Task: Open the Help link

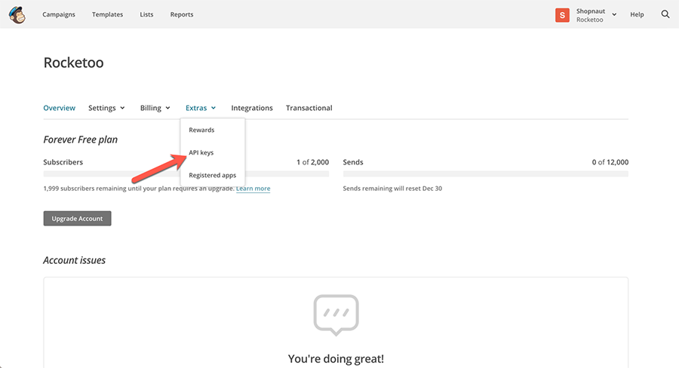Action: click(637, 14)
